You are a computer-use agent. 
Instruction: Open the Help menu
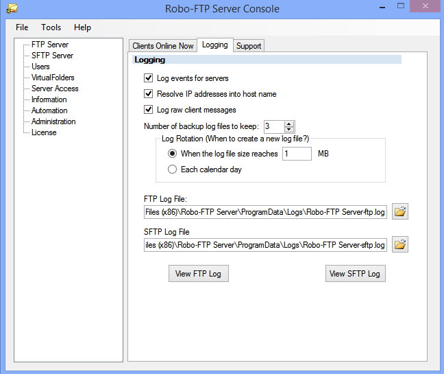click(x=82, y=27)
